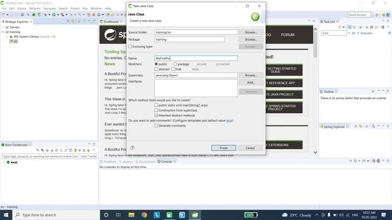
Task: Click the Open Perspective icon beside Quick Access
Action: click(377, 15)
